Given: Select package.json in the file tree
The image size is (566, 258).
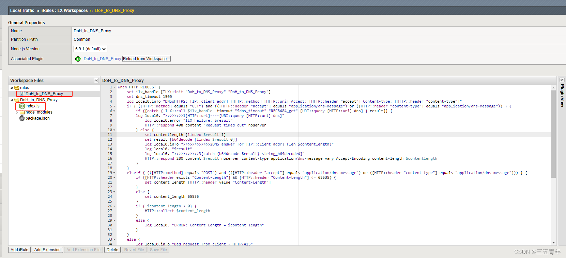Looking at the screenshot, I should pyautogui.click(x=37, y=118).
